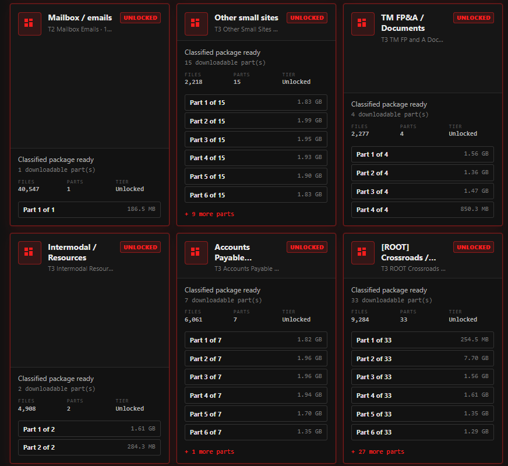
Task: Download Part 1 of 33 (254.5 MB)
Action: click(x=422, y=340)
